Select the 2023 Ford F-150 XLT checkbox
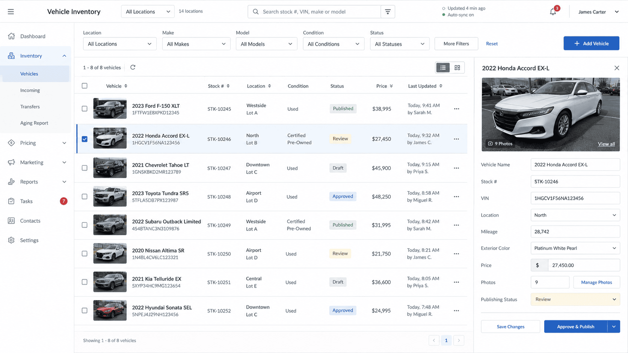The width and height of the screenshot is (628, 353). tap(85, 109)
